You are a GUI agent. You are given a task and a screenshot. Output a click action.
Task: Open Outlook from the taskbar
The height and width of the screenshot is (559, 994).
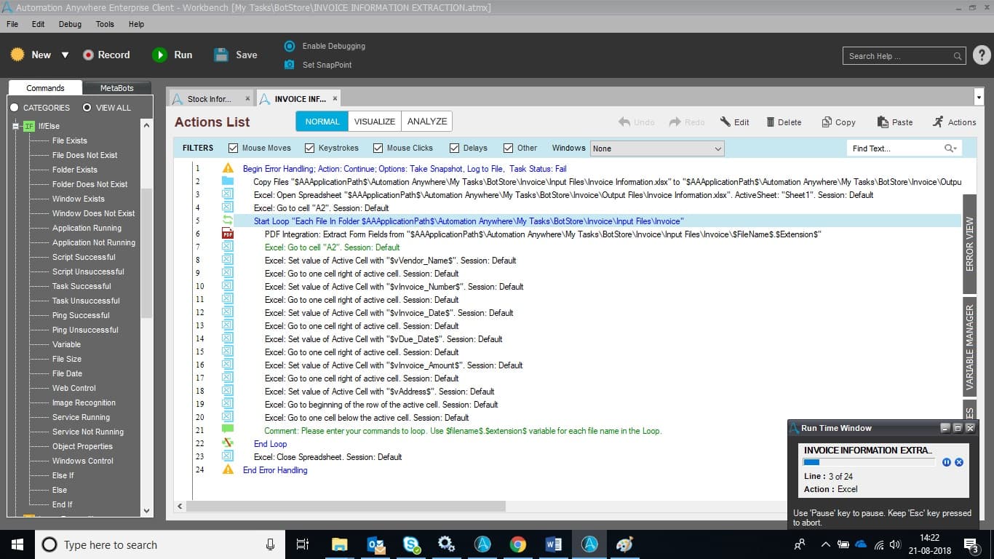point(375,544)
